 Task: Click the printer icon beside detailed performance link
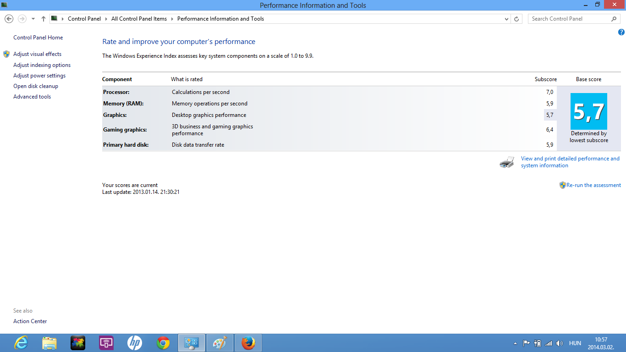point(507,162)
